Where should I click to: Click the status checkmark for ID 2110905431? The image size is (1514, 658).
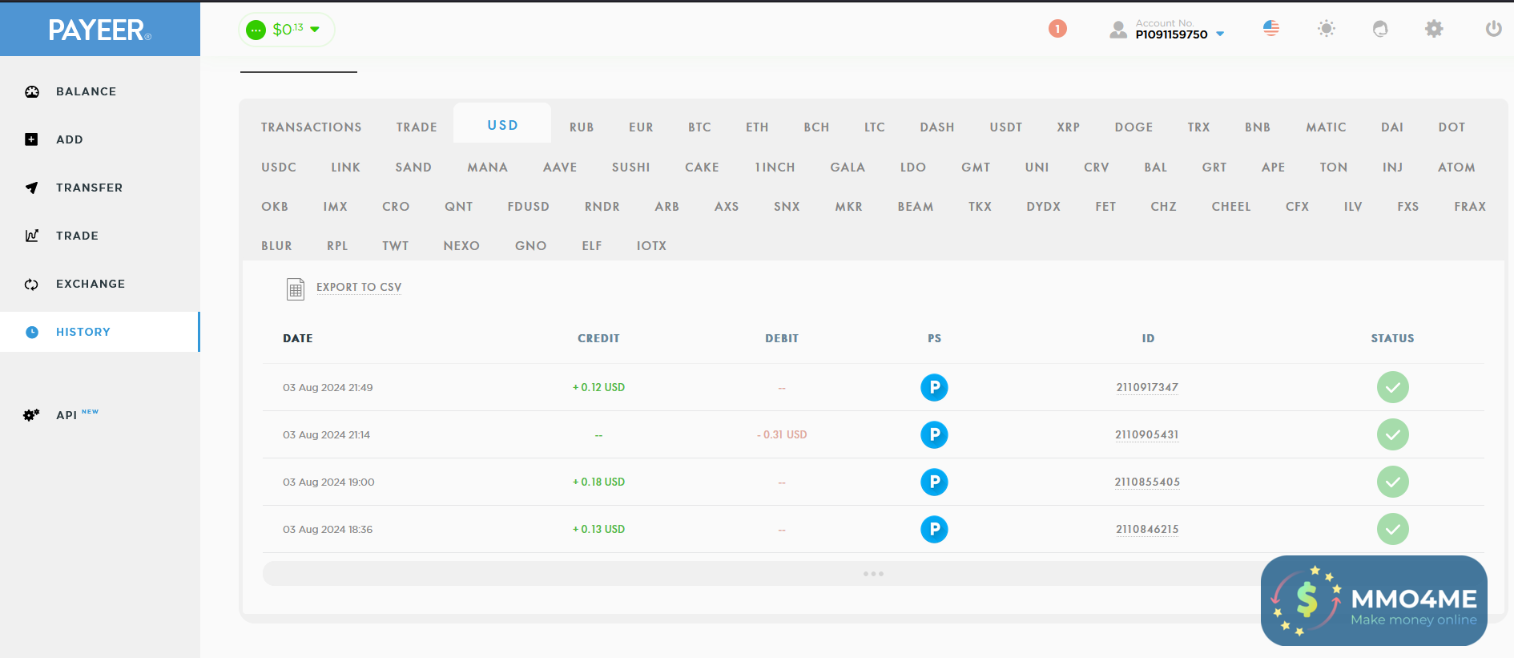coord(1393,434)
